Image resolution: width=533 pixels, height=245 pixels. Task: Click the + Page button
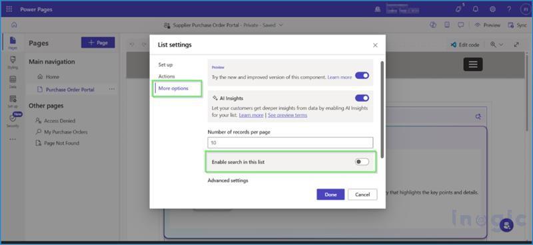(98, 42)
